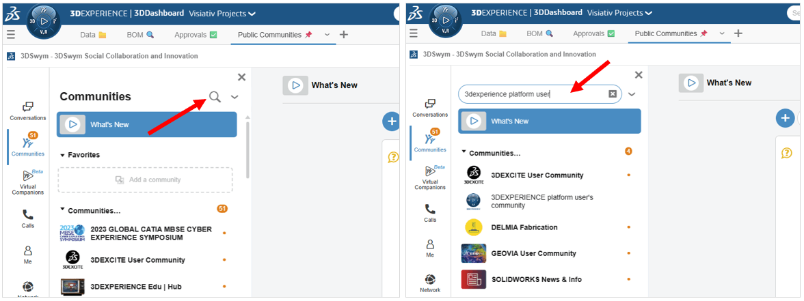Screen dimensions: 804x301
Task: Switch to Data tab in left screenshot
Action: pyautogui.click(x=93, y=35)
